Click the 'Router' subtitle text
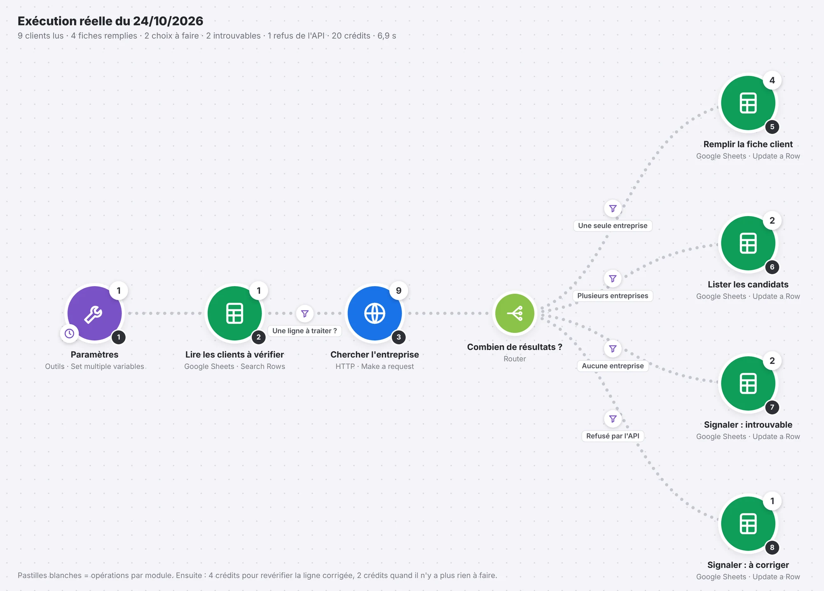The height and width of the screenshot is (591, 824). pyautogui.click(x=515, y=359)
